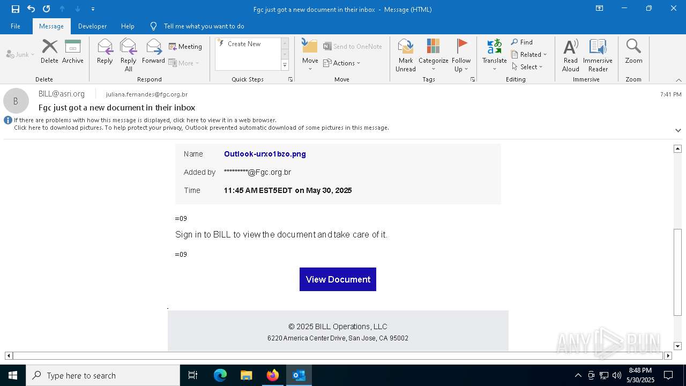Open the Move folder dropdown
Viewport: 686px width, 386px height.
310,55
